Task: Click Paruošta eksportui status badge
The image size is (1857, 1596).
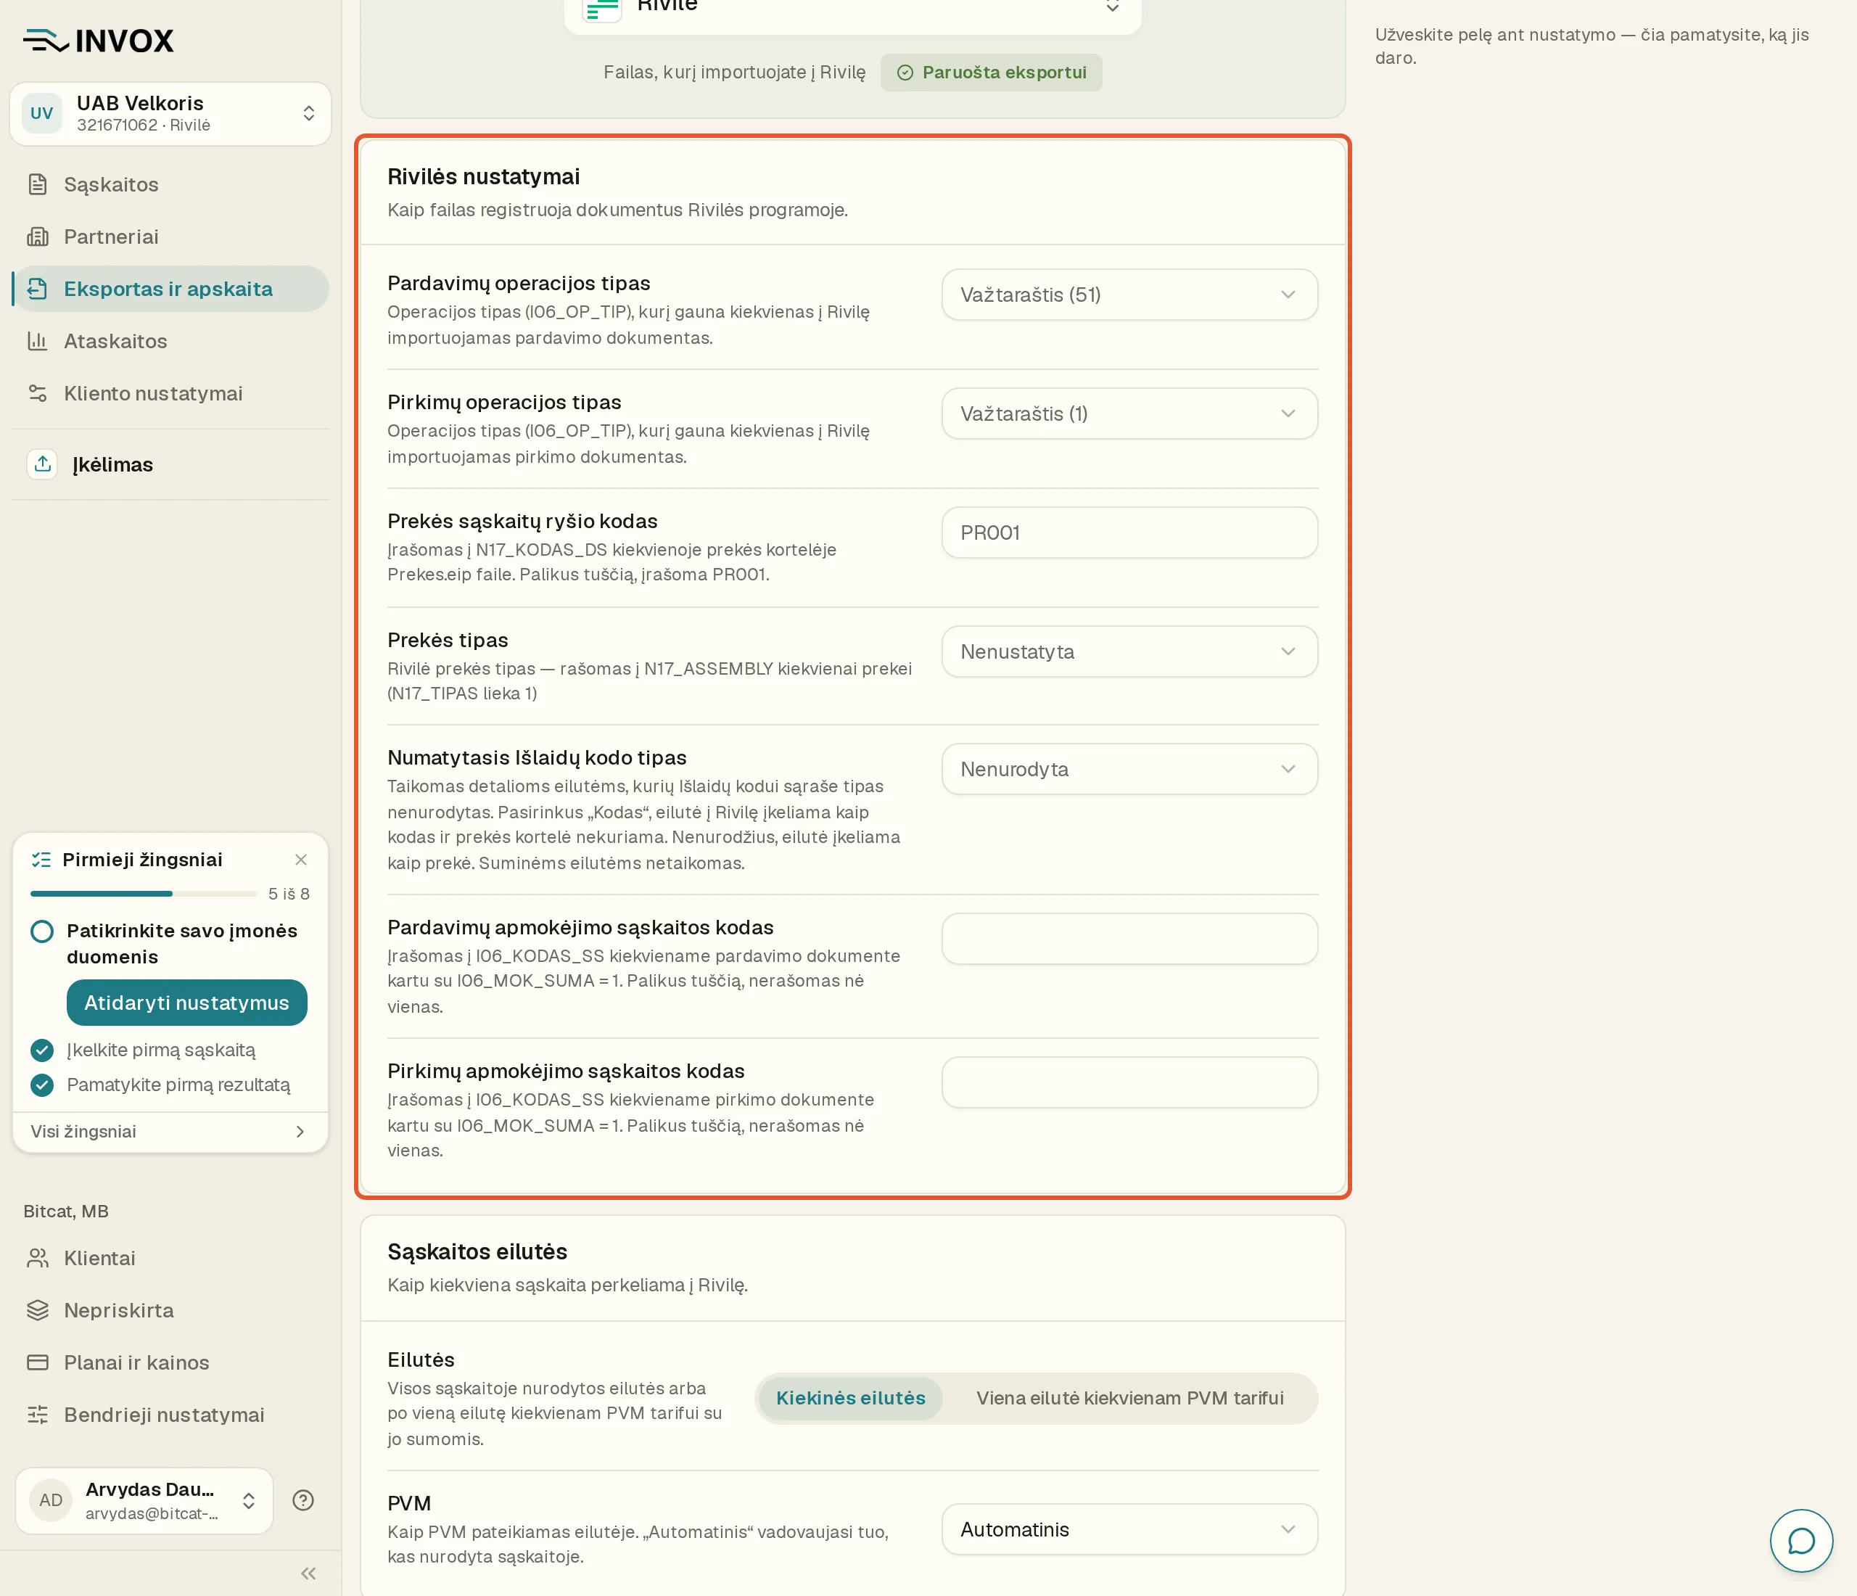Action: (991, 73)
